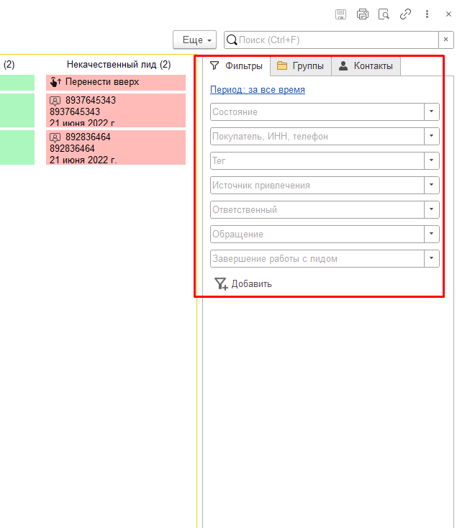Open the Еще dropdown button

click(x=194, y=40)
